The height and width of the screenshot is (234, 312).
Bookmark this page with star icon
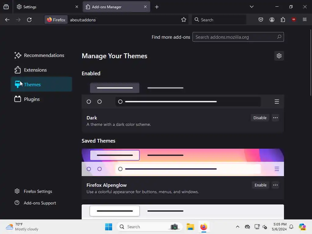click(184, 19)
